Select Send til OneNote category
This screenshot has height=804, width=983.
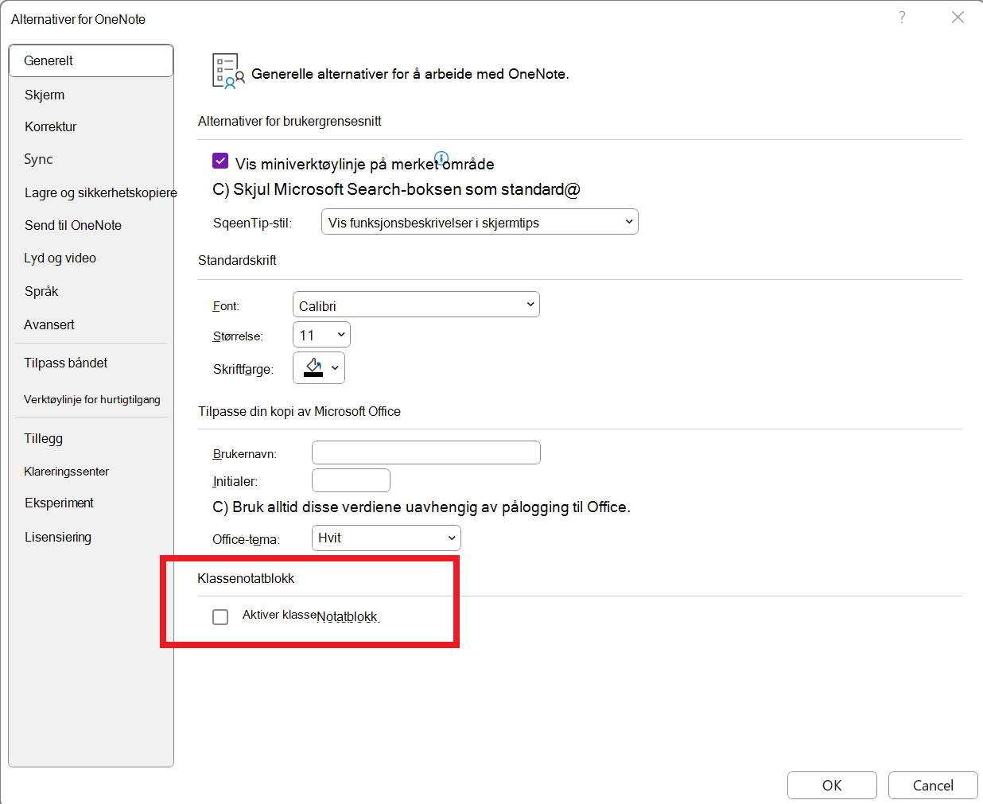[73, 225]
